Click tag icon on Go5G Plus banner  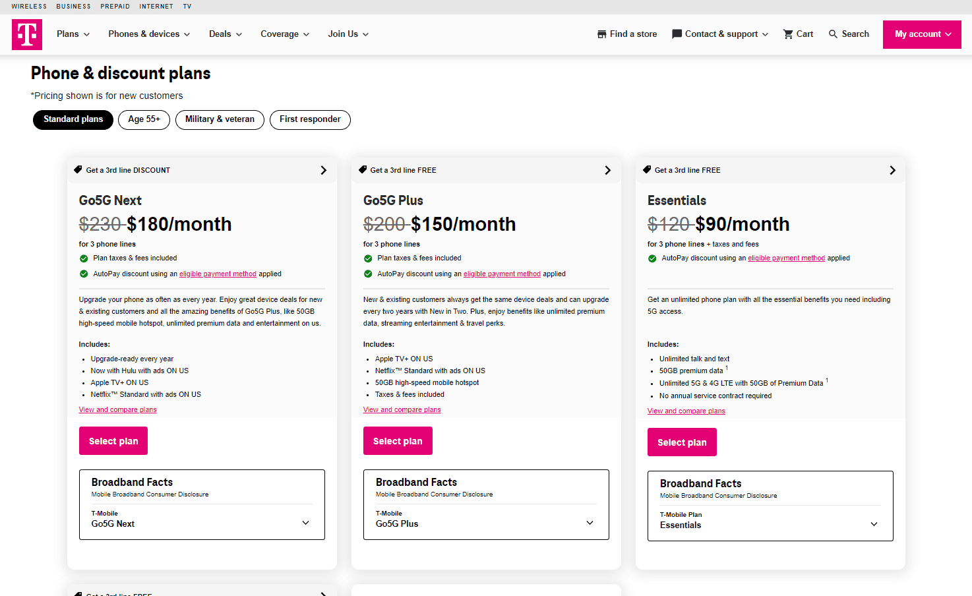tap(363, 169)
